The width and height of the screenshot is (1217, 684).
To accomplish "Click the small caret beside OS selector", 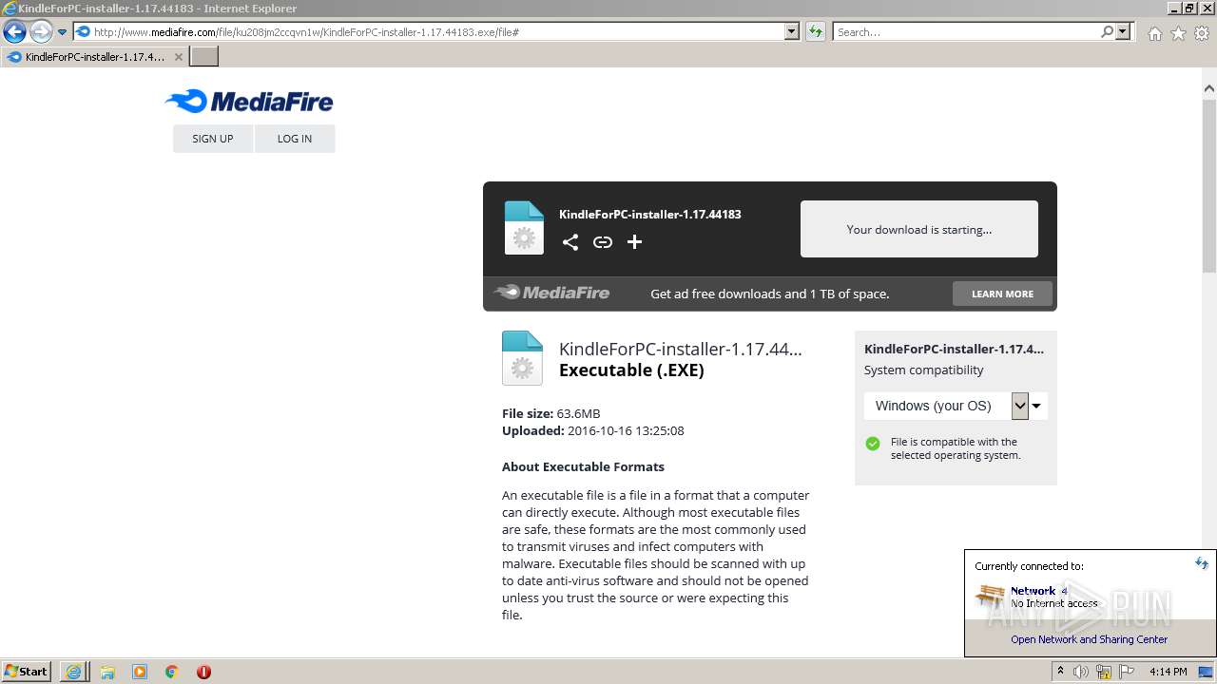I will coord(1037,407).
